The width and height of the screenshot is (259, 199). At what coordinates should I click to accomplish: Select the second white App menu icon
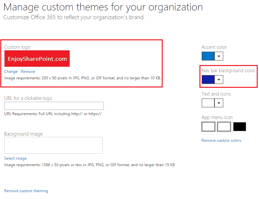pyautogui.click(x=224, y=126)
